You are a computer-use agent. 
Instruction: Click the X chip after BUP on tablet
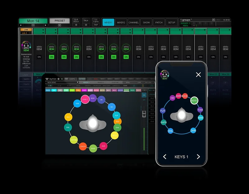[x=144, y=90]
